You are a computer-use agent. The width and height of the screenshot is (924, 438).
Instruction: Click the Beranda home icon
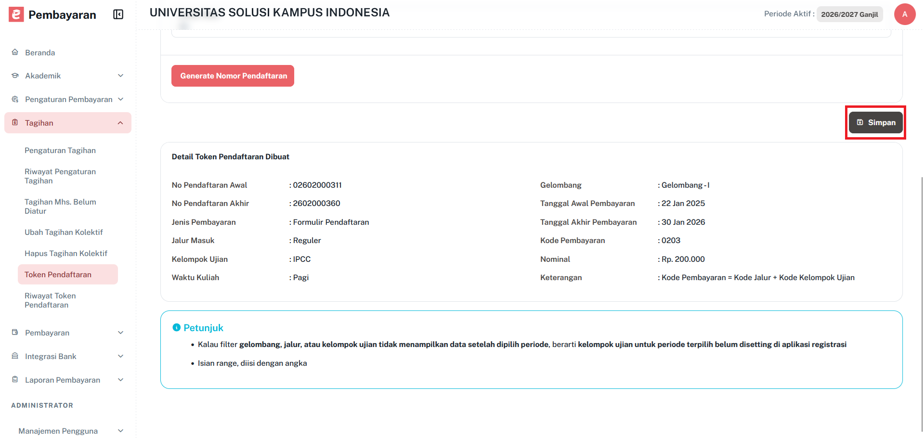click(15, 52)
